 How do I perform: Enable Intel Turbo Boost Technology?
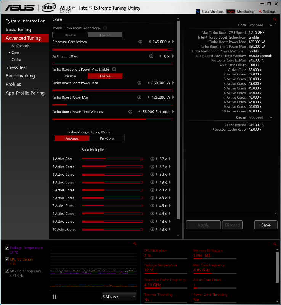[x=105, y=35]
